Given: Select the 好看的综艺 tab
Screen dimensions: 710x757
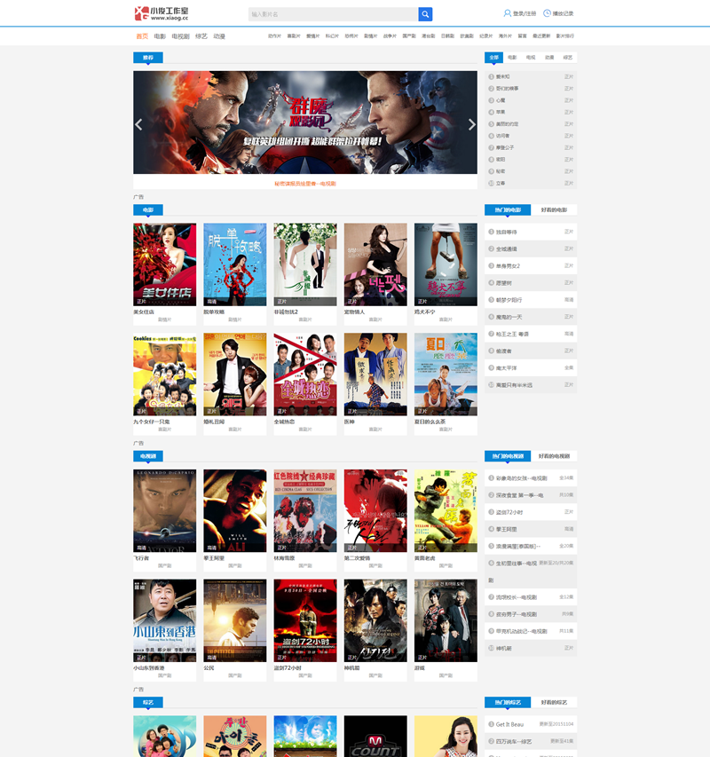Looking at the screenshot, I should [554, 703].
